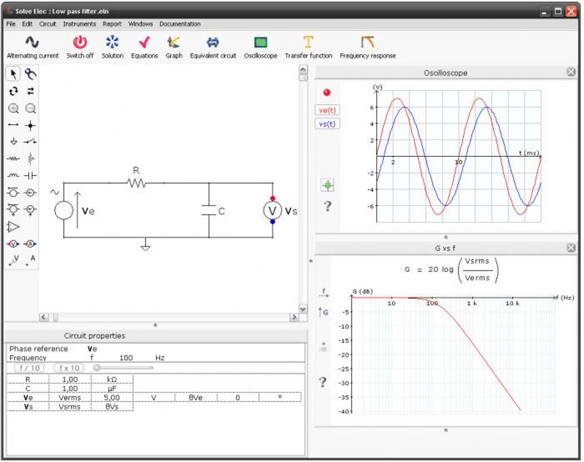
Task: Click the green oscilloscope cursor crosshair button
Action: coord(327,185)
